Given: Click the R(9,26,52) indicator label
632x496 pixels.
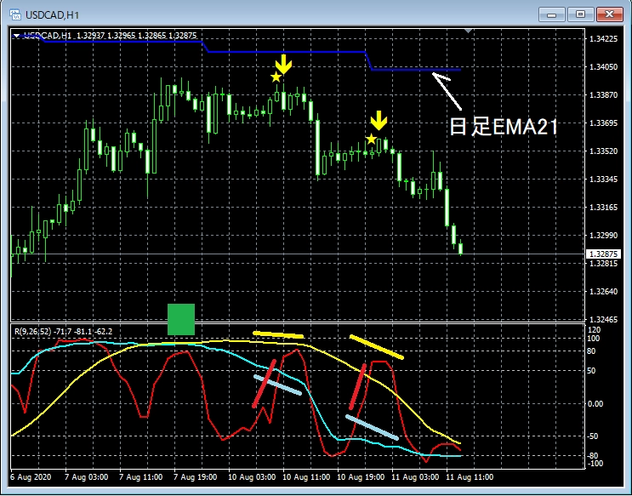Looking at the screenshot, I should tap(64, 330).
